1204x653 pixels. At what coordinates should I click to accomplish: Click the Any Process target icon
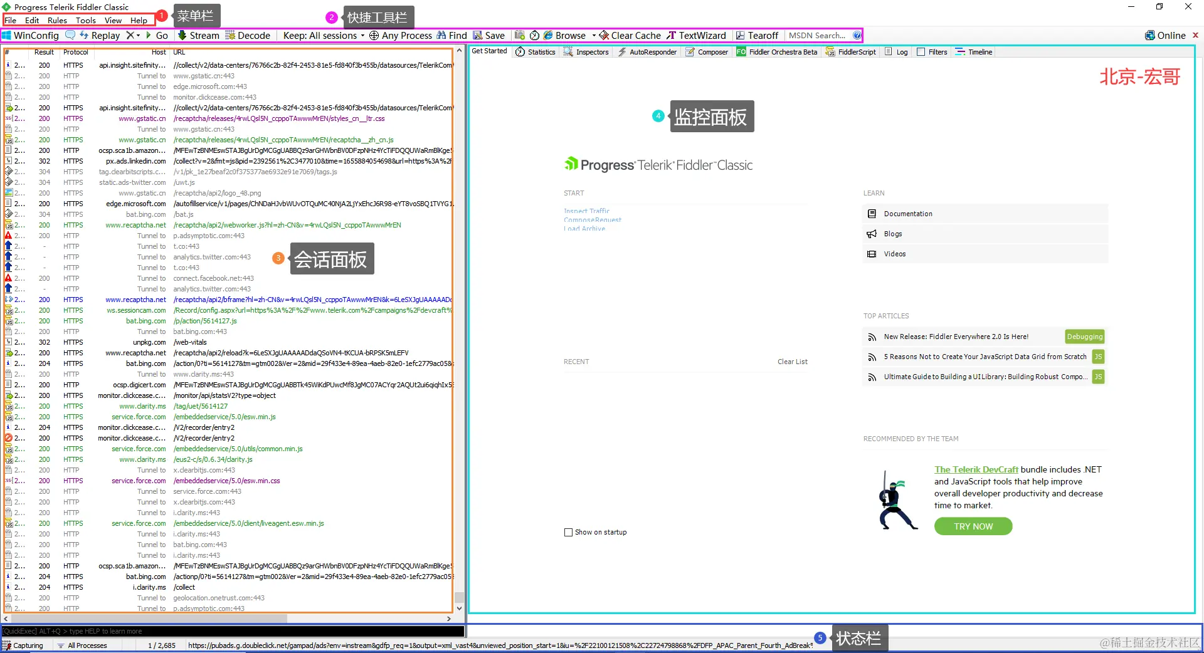click(374, 36)
